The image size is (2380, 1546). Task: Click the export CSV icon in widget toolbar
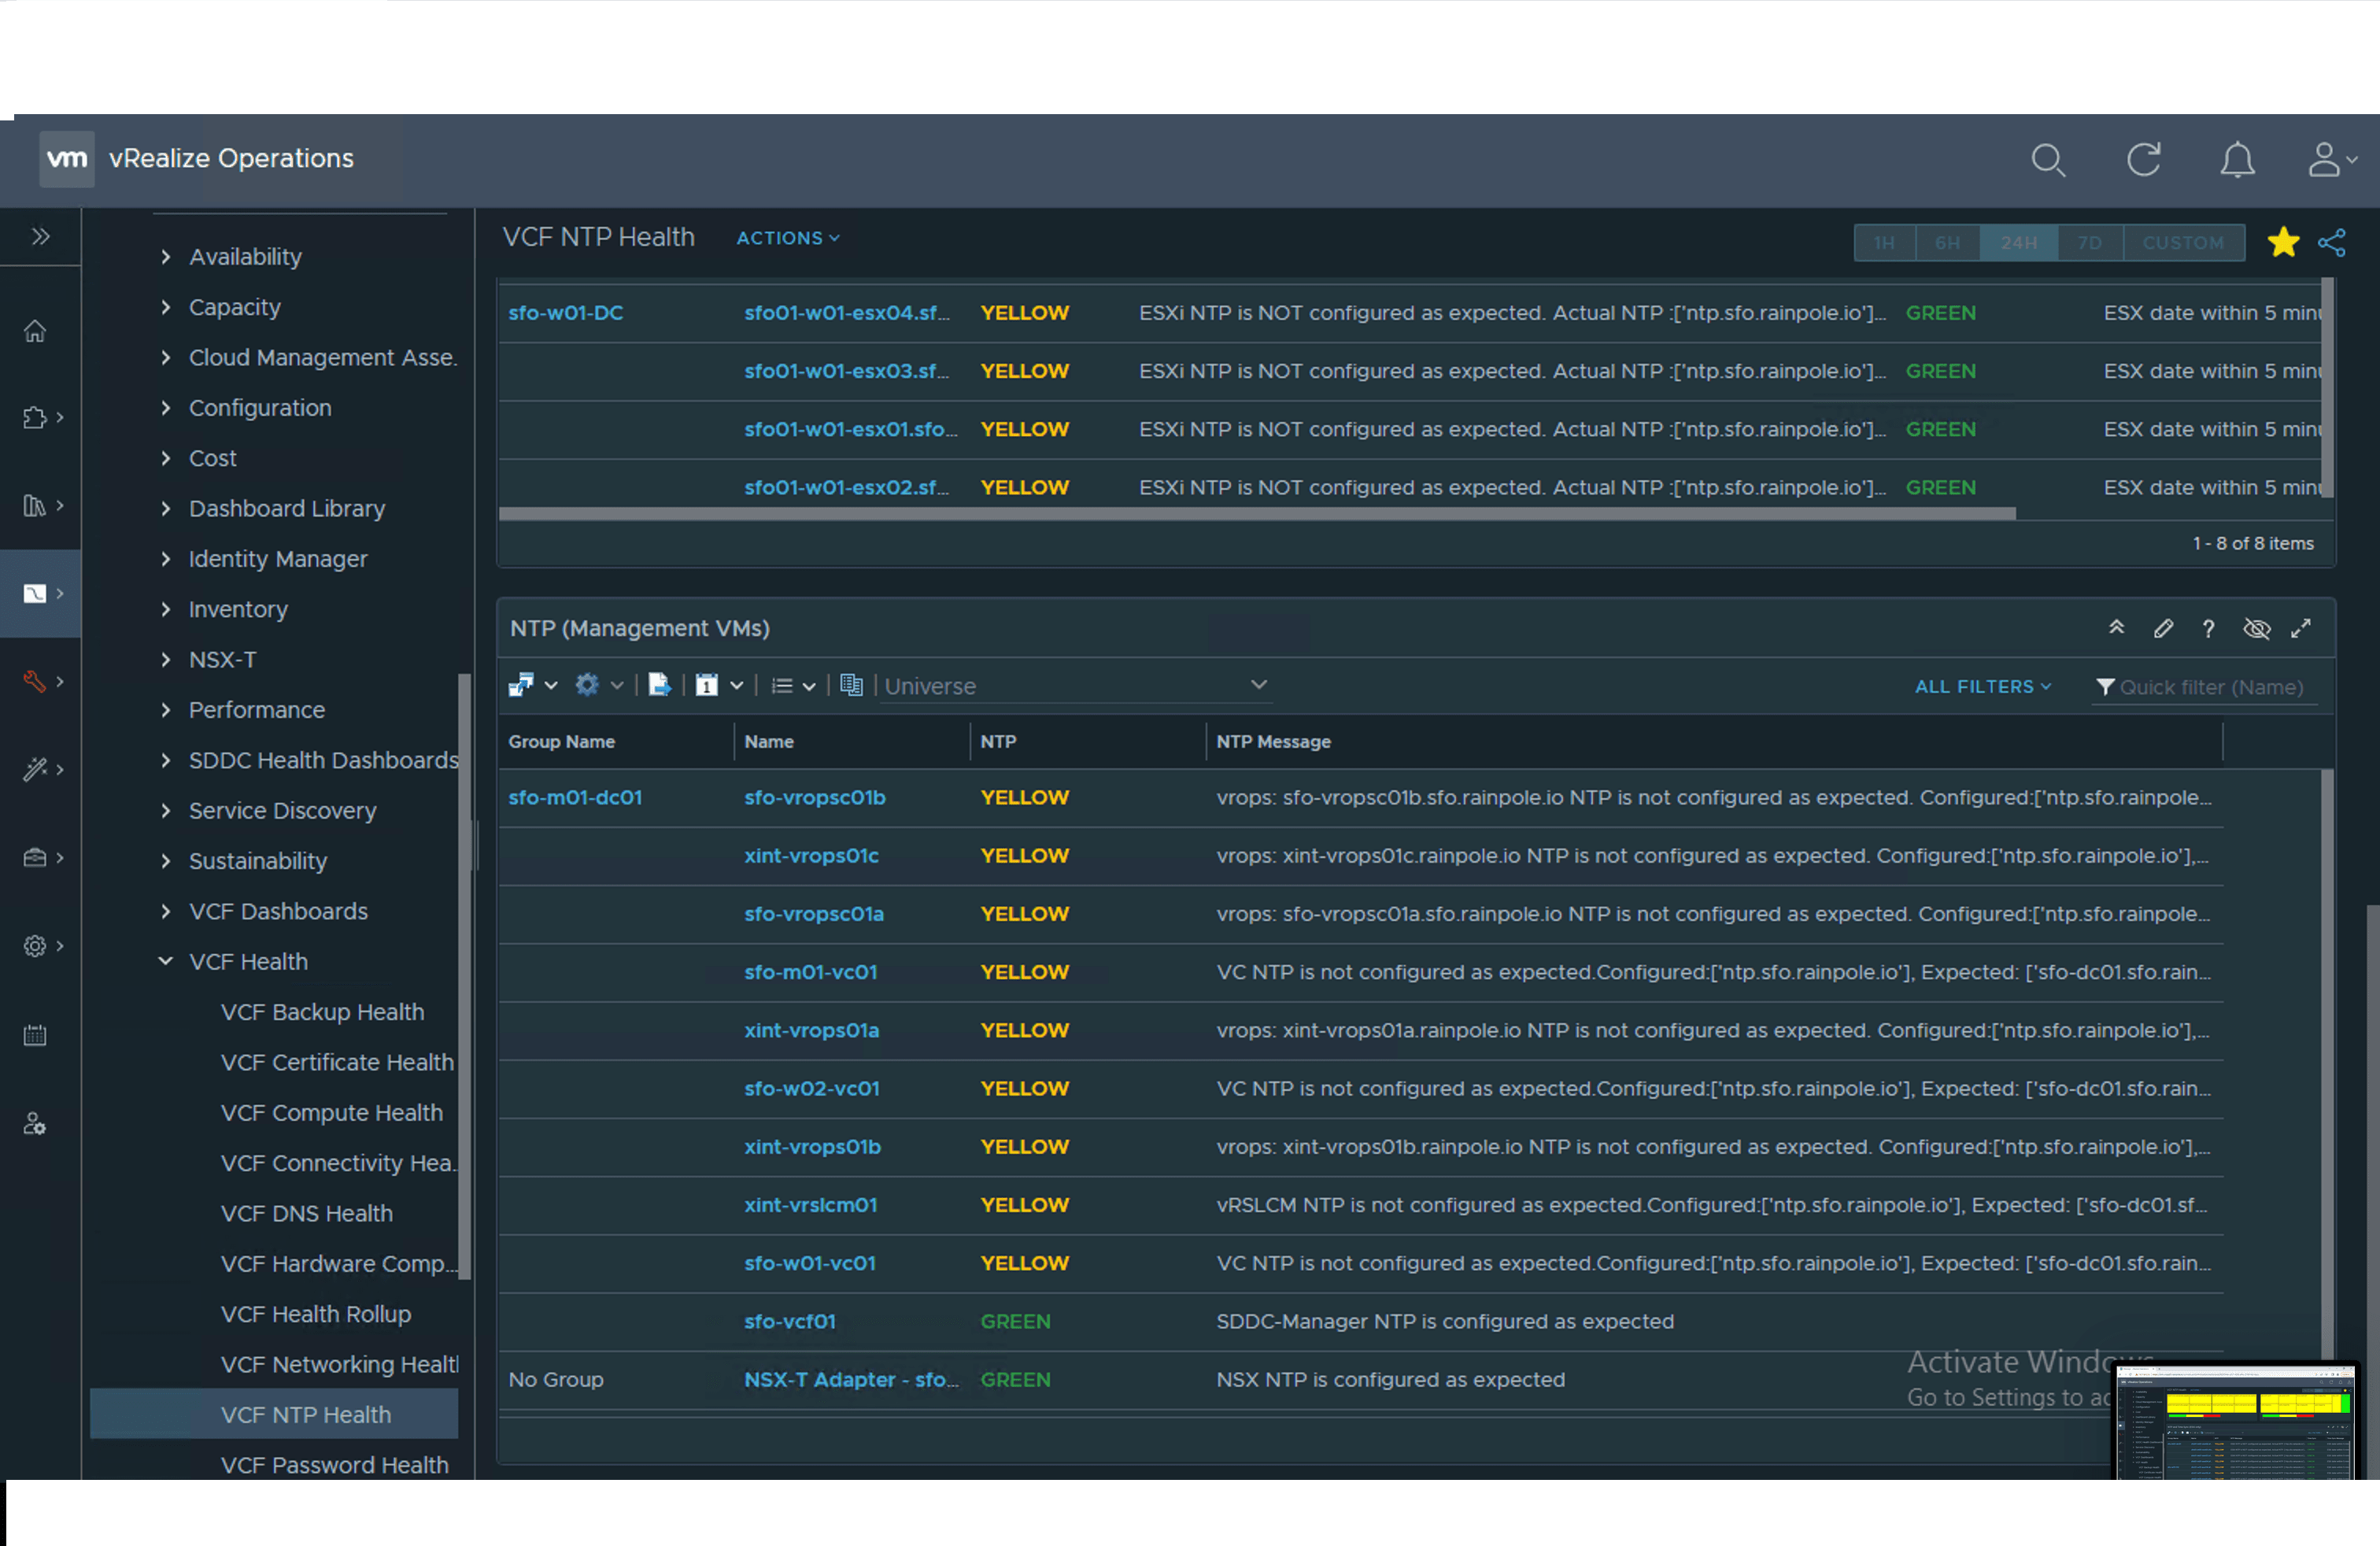(659, 685)
